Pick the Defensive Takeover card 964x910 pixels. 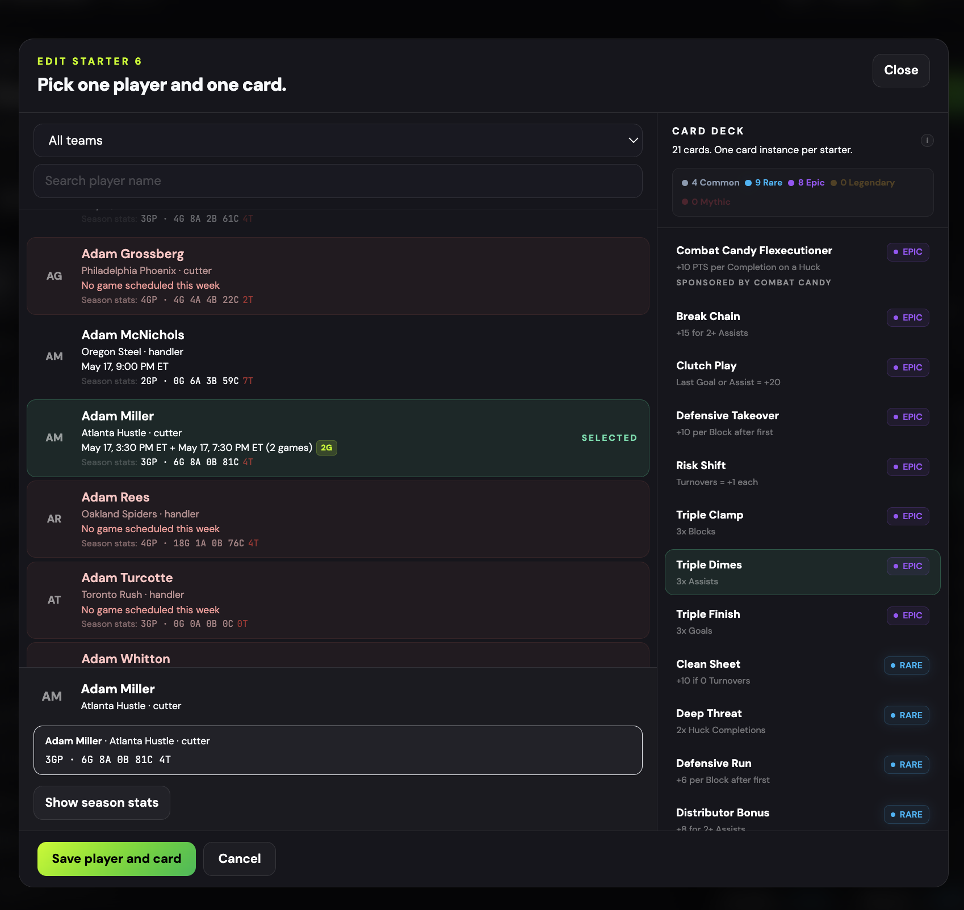(802, 423)
